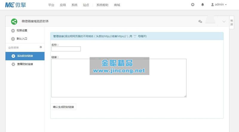Grab the textarea resize handle

[185, 96]
